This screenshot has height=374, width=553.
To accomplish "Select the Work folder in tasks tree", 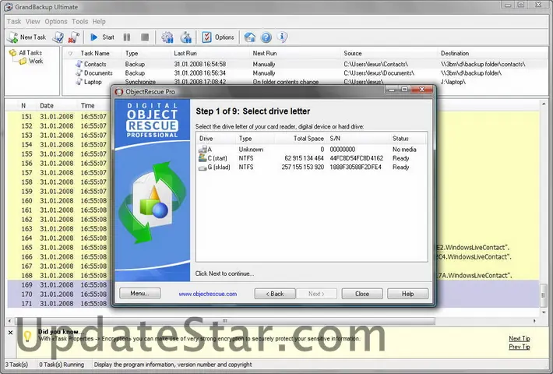I will point(36,61).
